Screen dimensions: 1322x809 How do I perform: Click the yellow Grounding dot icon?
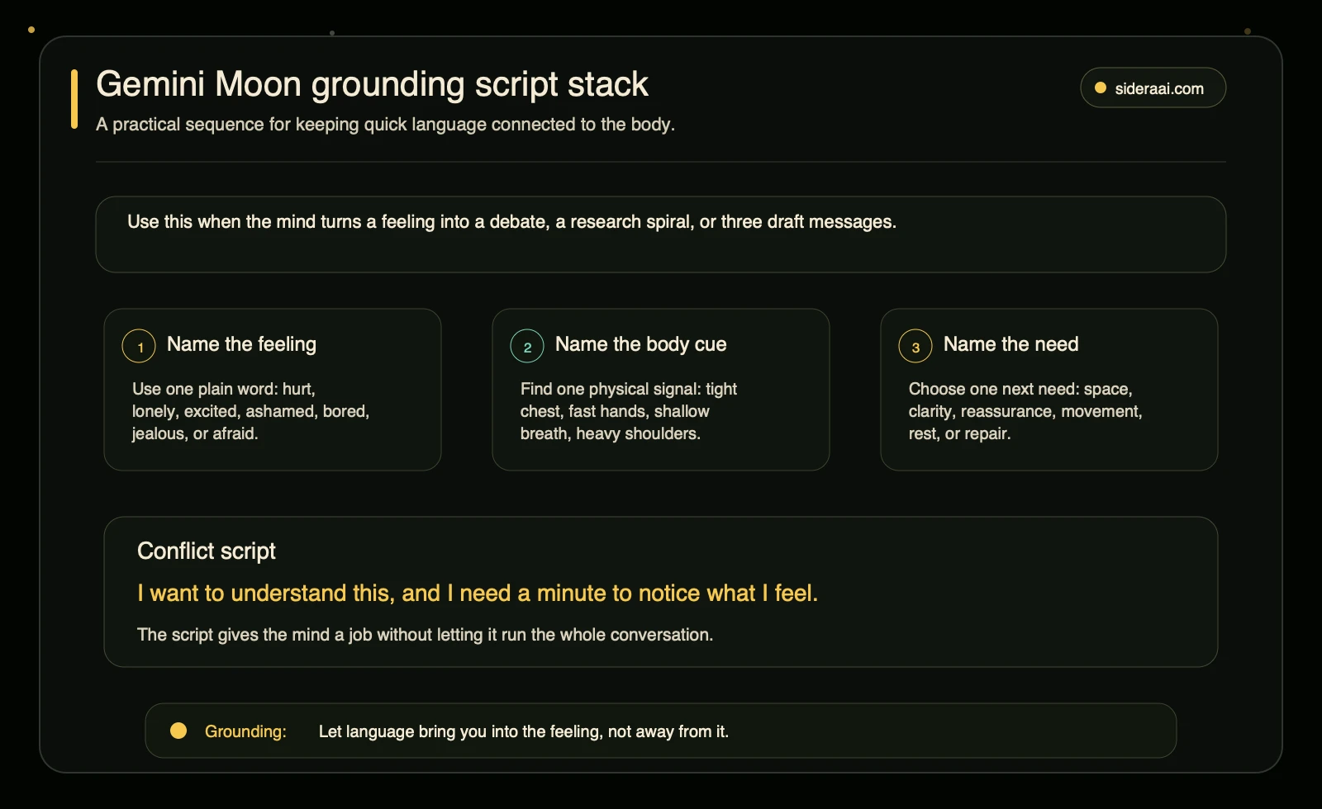[x=178, y=731]
